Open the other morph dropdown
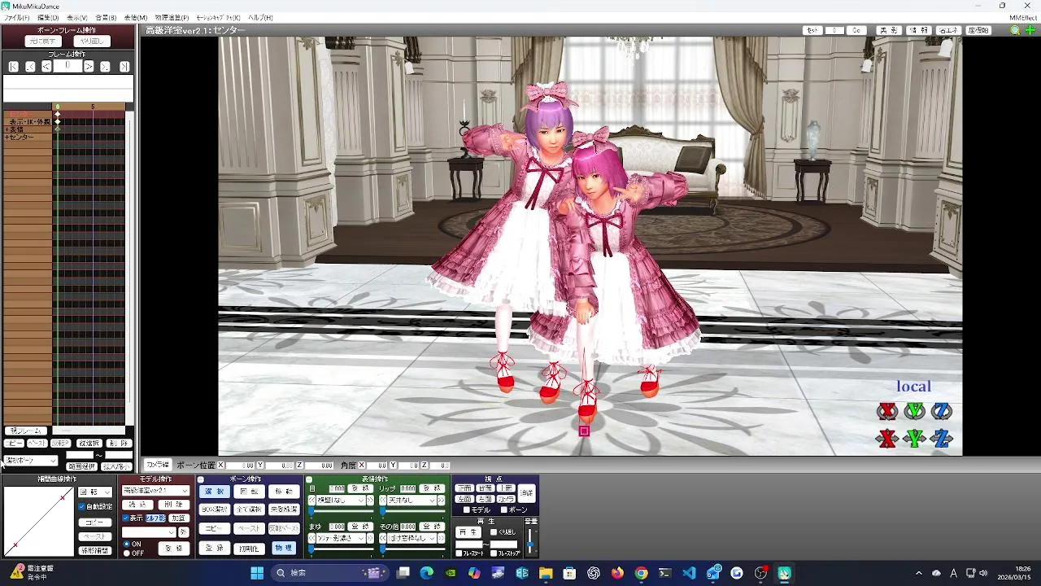Screen dimensions: 1041x586 tap(412, 538)
